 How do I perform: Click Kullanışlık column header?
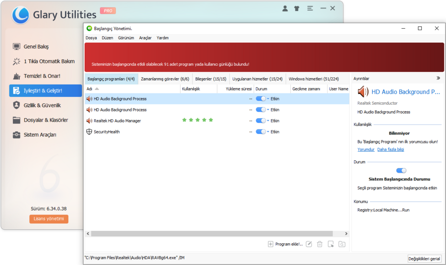199,89
